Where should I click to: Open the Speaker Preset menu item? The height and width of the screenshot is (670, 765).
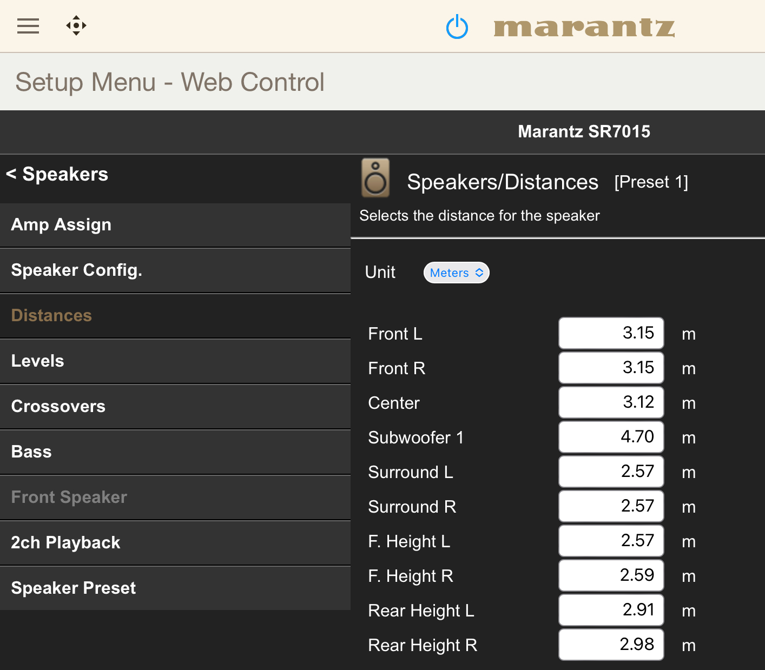175,588
